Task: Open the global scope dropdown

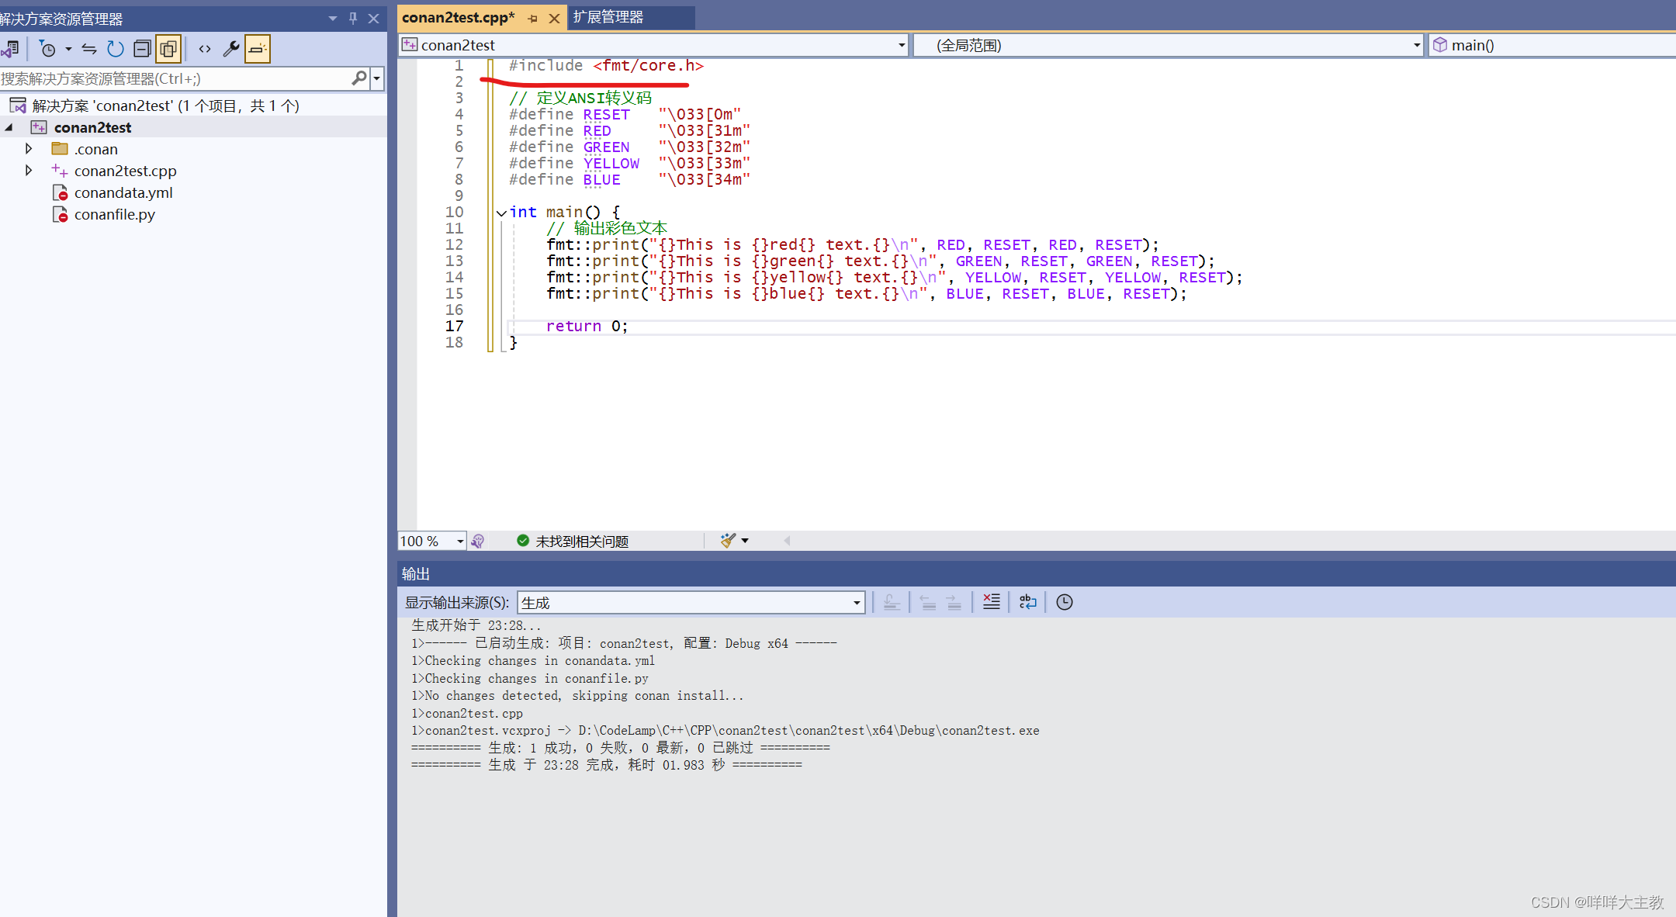Action: coord(1417,45)
